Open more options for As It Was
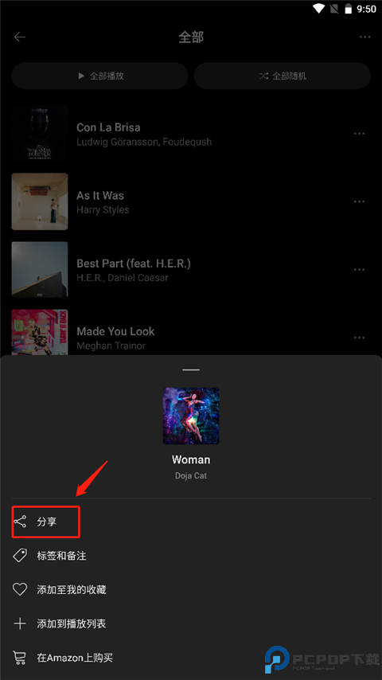 [360, 201]
